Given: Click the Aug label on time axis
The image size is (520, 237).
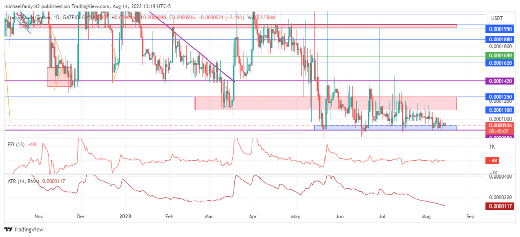Looking at the screenshot, I should point(427,217).
